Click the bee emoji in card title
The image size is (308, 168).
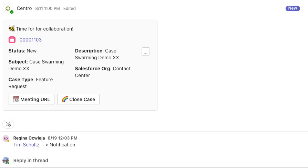(x=12, y=28)
